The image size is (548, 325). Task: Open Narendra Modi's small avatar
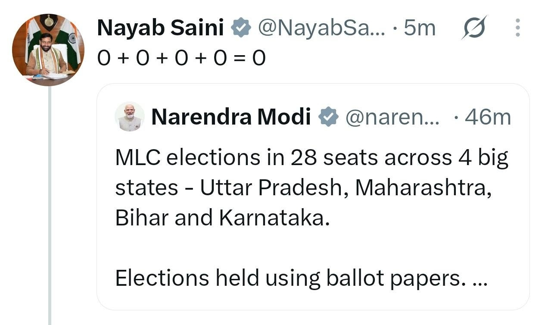coord(130,116)
